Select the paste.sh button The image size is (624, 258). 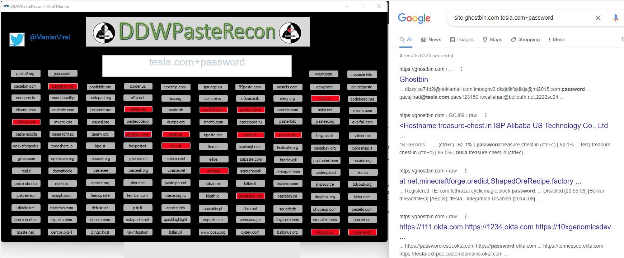coord(176,110)
